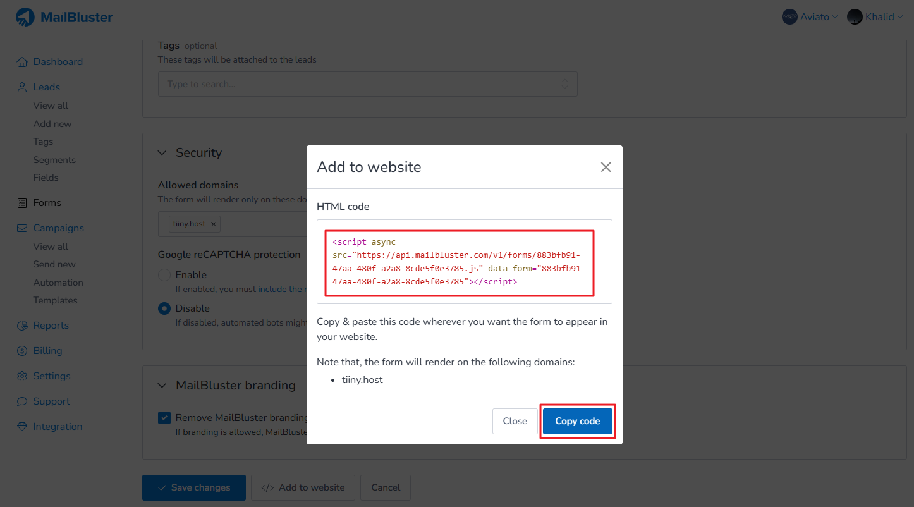Go to Automation under Campaigns
Screen dimensions: 914x507
[x=58, y=283]
